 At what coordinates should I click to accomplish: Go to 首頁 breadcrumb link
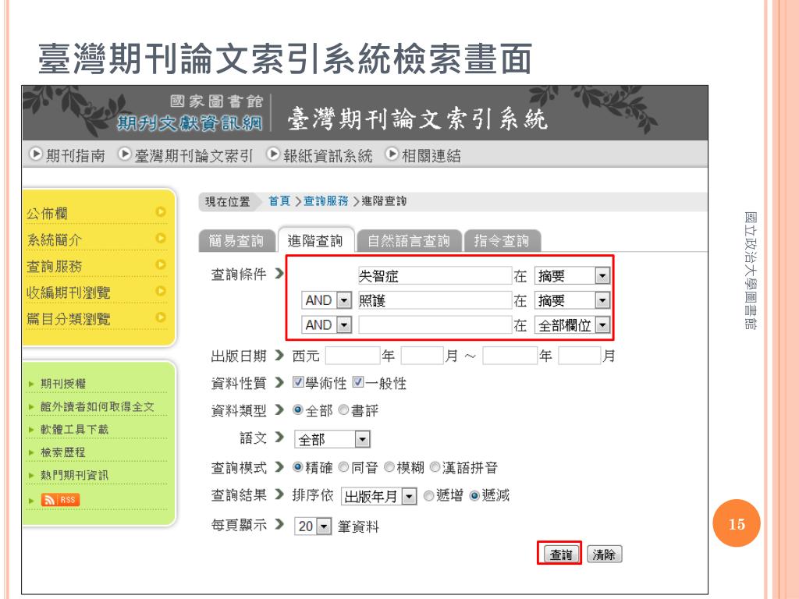click(279, 201)
